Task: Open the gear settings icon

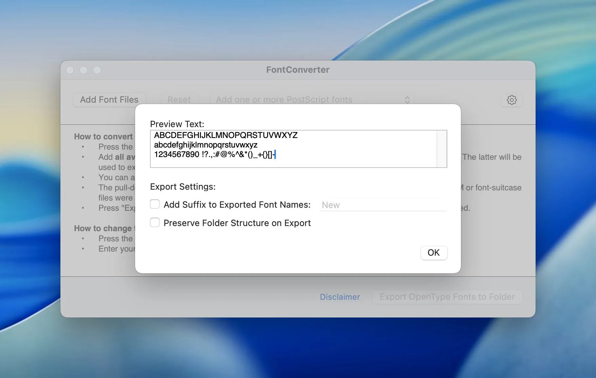Action: 511,100
